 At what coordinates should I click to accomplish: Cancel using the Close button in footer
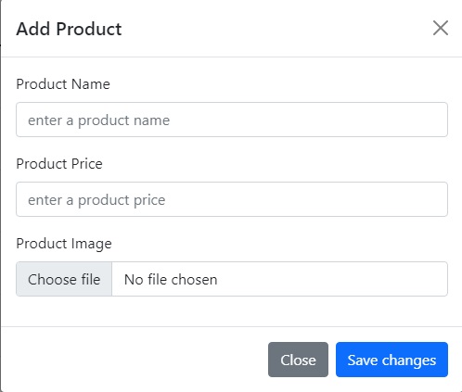tap(298, 360)
